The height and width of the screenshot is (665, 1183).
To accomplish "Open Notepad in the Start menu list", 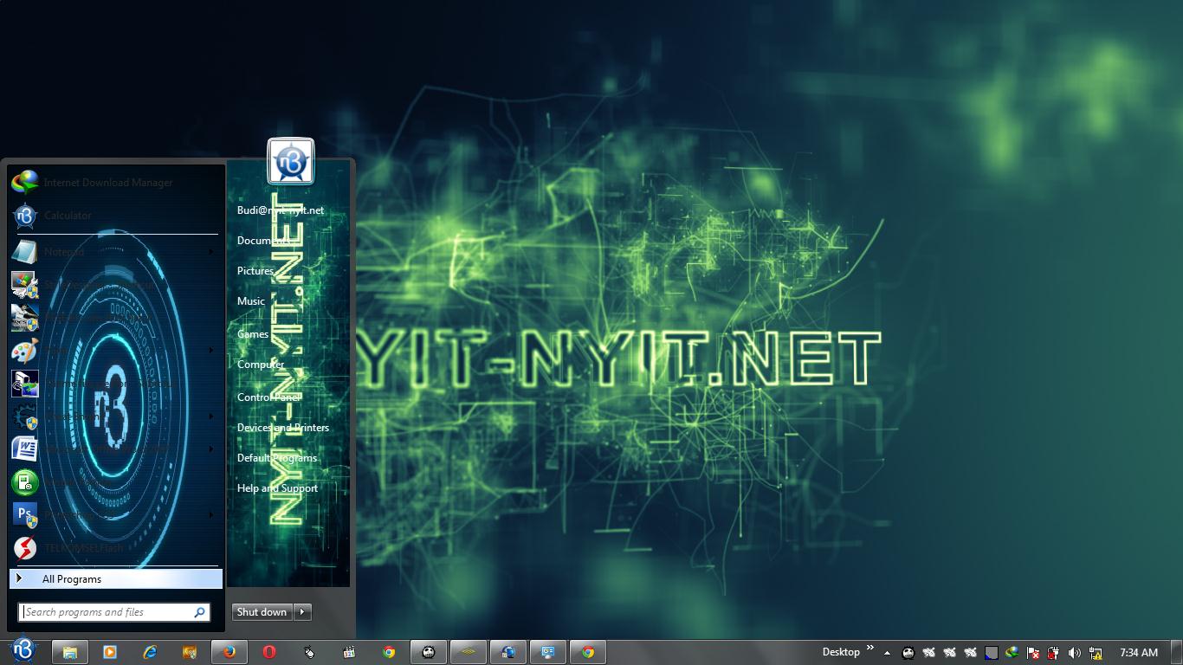I will pos(116,252).
